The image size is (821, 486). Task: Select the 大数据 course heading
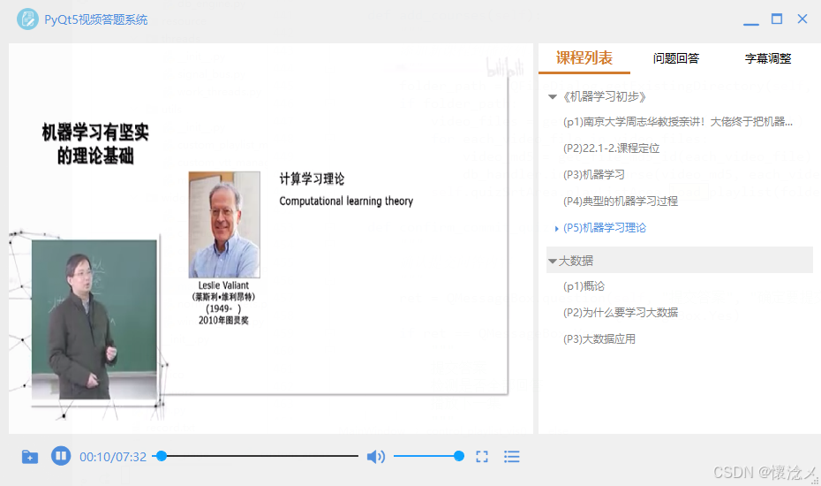coord(576,261)
